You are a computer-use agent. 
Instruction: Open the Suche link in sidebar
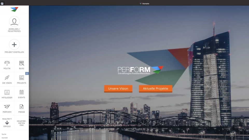coord(4,134)
